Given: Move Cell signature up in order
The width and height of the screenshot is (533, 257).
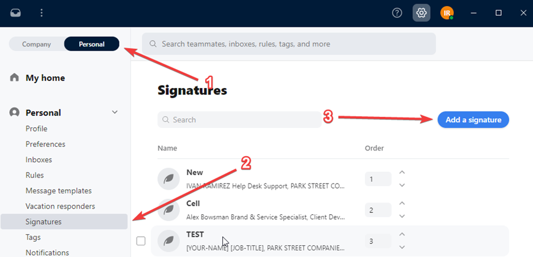Looking at the screenshot, I should pos(402,203).
